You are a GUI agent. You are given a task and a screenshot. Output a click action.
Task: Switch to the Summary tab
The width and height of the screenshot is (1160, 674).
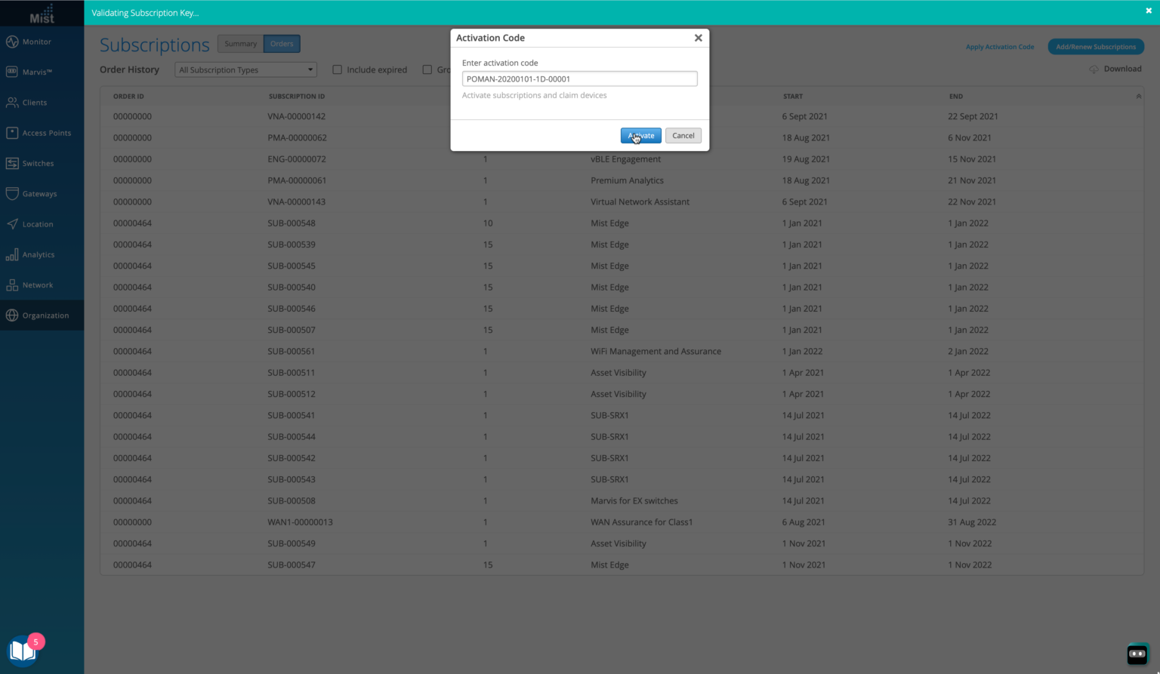[x=239, y=43]
